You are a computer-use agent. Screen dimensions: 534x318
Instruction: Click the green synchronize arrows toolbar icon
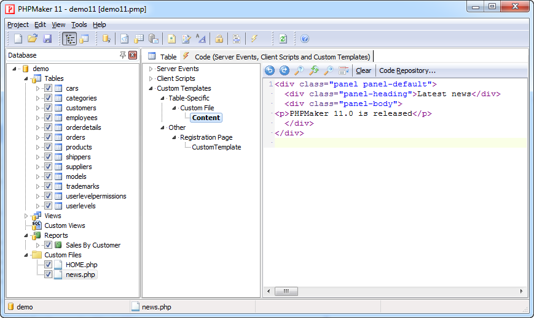(x=283, y=39)
